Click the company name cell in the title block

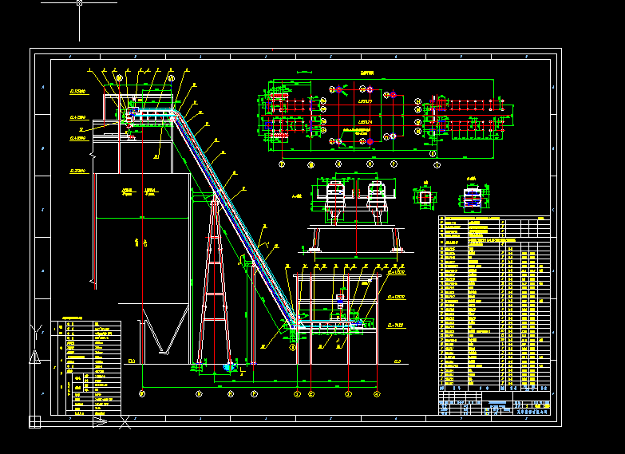coord(532,412)
